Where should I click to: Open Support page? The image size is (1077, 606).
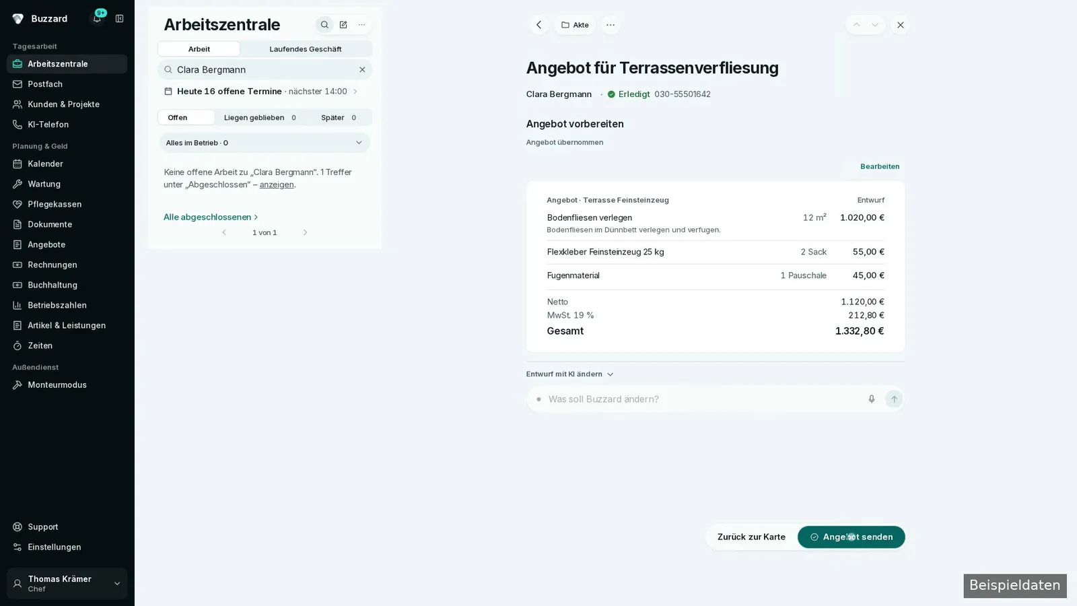pos(67,527)
